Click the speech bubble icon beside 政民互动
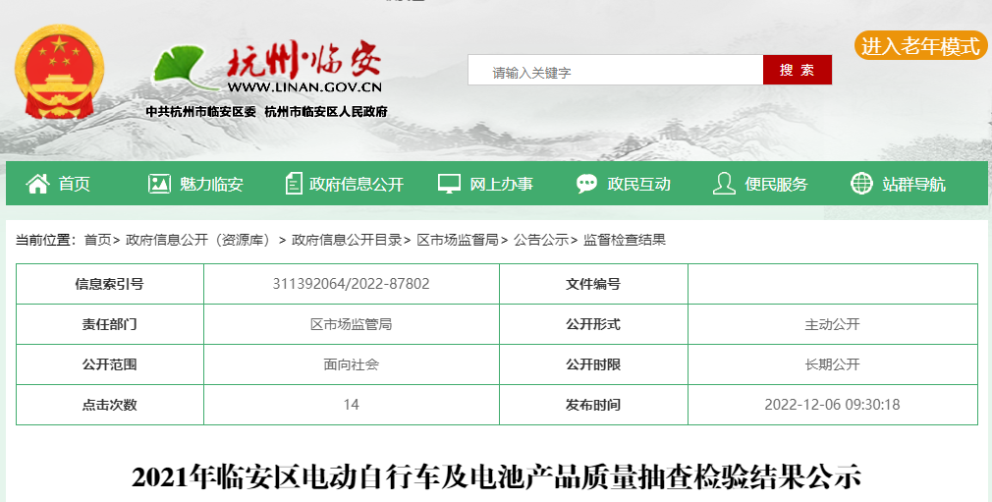 pos(586,184)
